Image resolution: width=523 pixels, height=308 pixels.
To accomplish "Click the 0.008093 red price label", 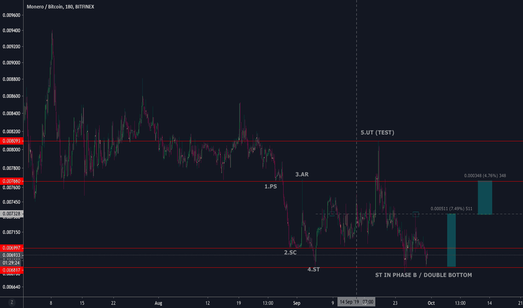I will [12, 141].
